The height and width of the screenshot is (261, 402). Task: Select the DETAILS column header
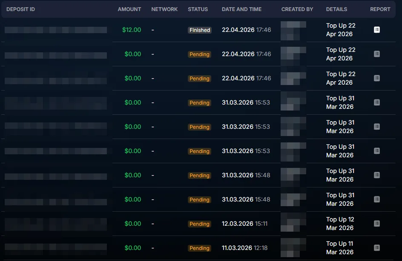pos(336,9)
